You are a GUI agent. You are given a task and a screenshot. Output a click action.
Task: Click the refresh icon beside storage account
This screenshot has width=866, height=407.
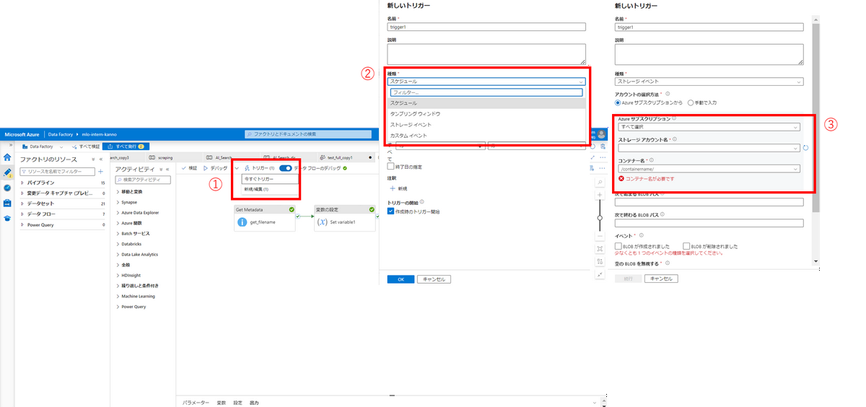click(805, 148)
